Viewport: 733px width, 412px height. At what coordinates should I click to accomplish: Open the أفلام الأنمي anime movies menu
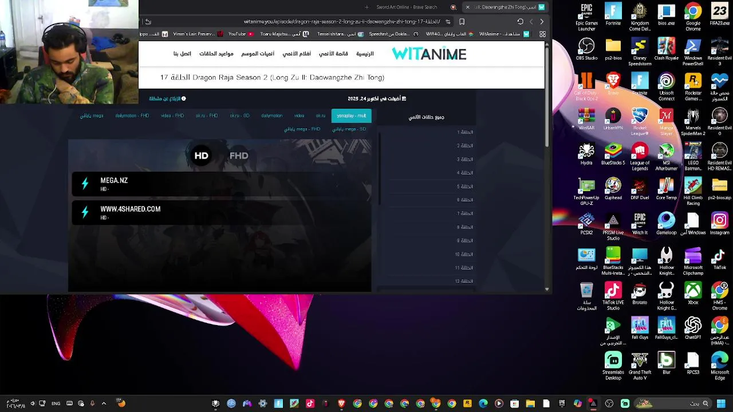297,54
